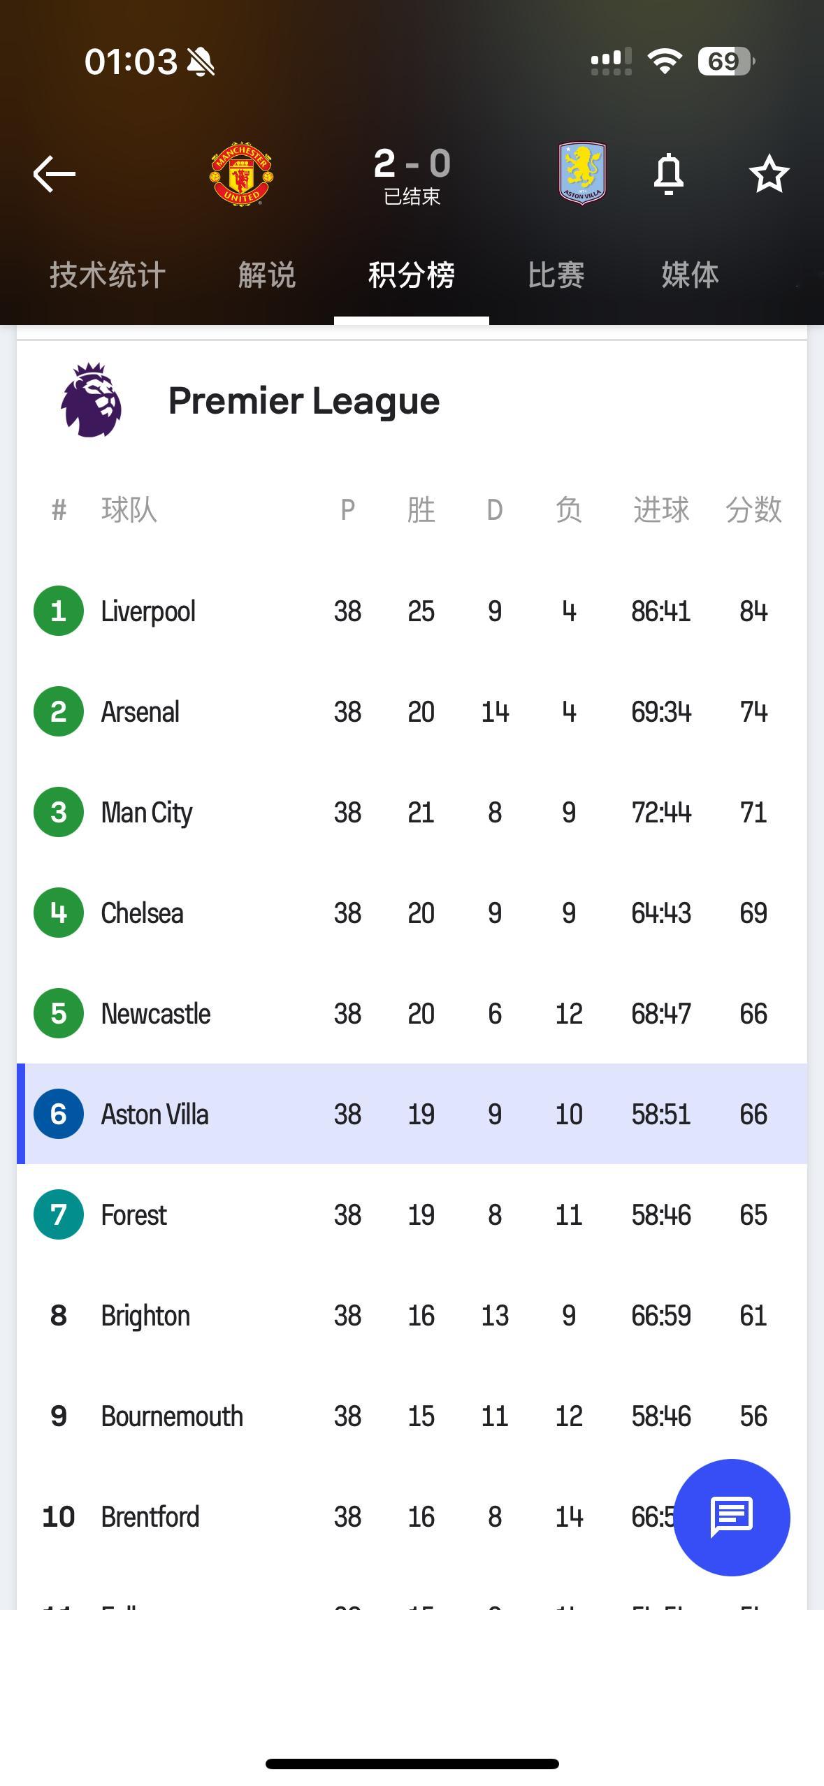Select the 积分榜 tab

pos(412,275)
